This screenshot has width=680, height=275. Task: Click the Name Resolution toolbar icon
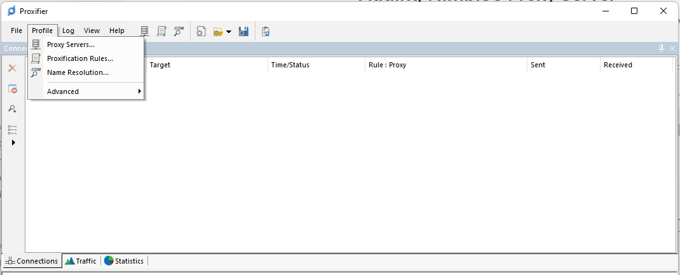(179, 30)
